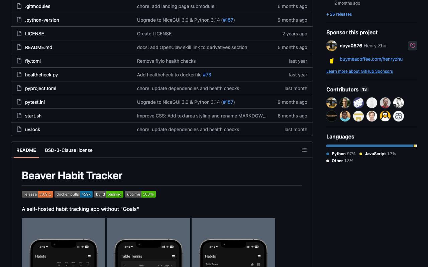Image resolution: width=428 pixels, height=267 pixels.
Task: Open the Tux penguin contributor avatar
Action: 385,116
